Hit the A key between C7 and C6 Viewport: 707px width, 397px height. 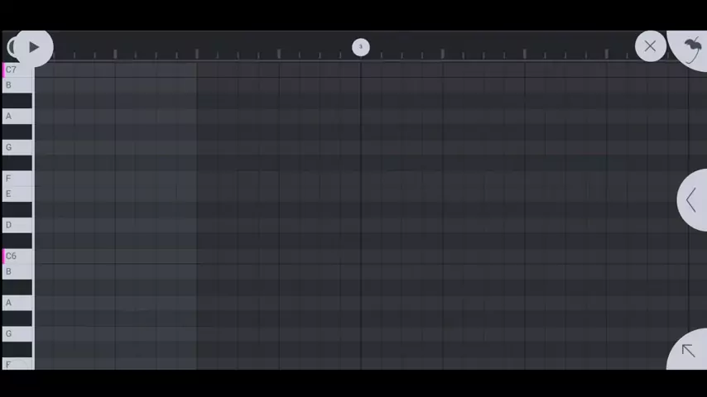pyautogui.click(x=17, y=117)
